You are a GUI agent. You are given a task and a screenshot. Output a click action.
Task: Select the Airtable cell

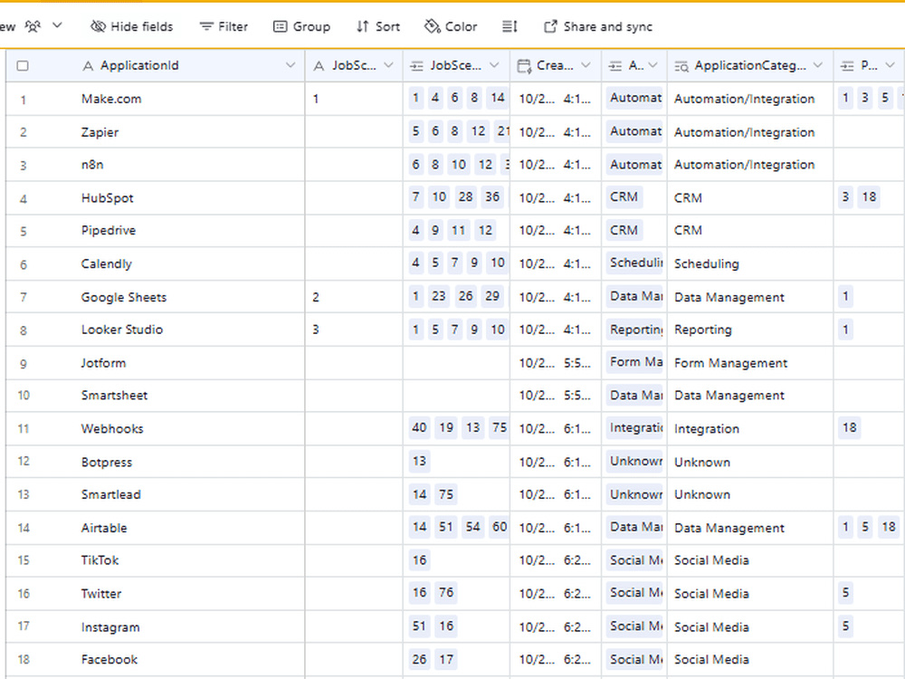tap(189, 528)
